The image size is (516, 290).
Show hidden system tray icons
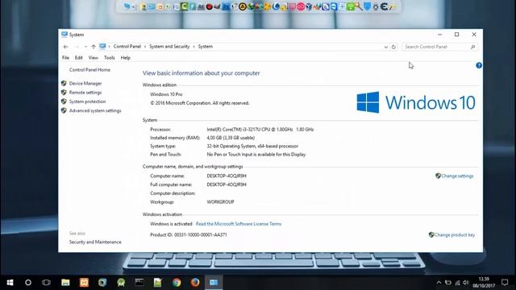tap(439, 283)
